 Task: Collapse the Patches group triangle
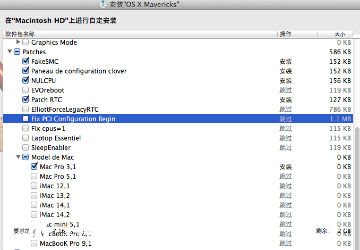tap(10, 52)
